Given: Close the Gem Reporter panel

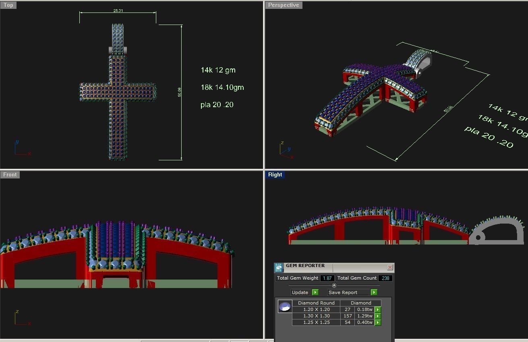Looking at the screenshot, I should pos(390,267).
